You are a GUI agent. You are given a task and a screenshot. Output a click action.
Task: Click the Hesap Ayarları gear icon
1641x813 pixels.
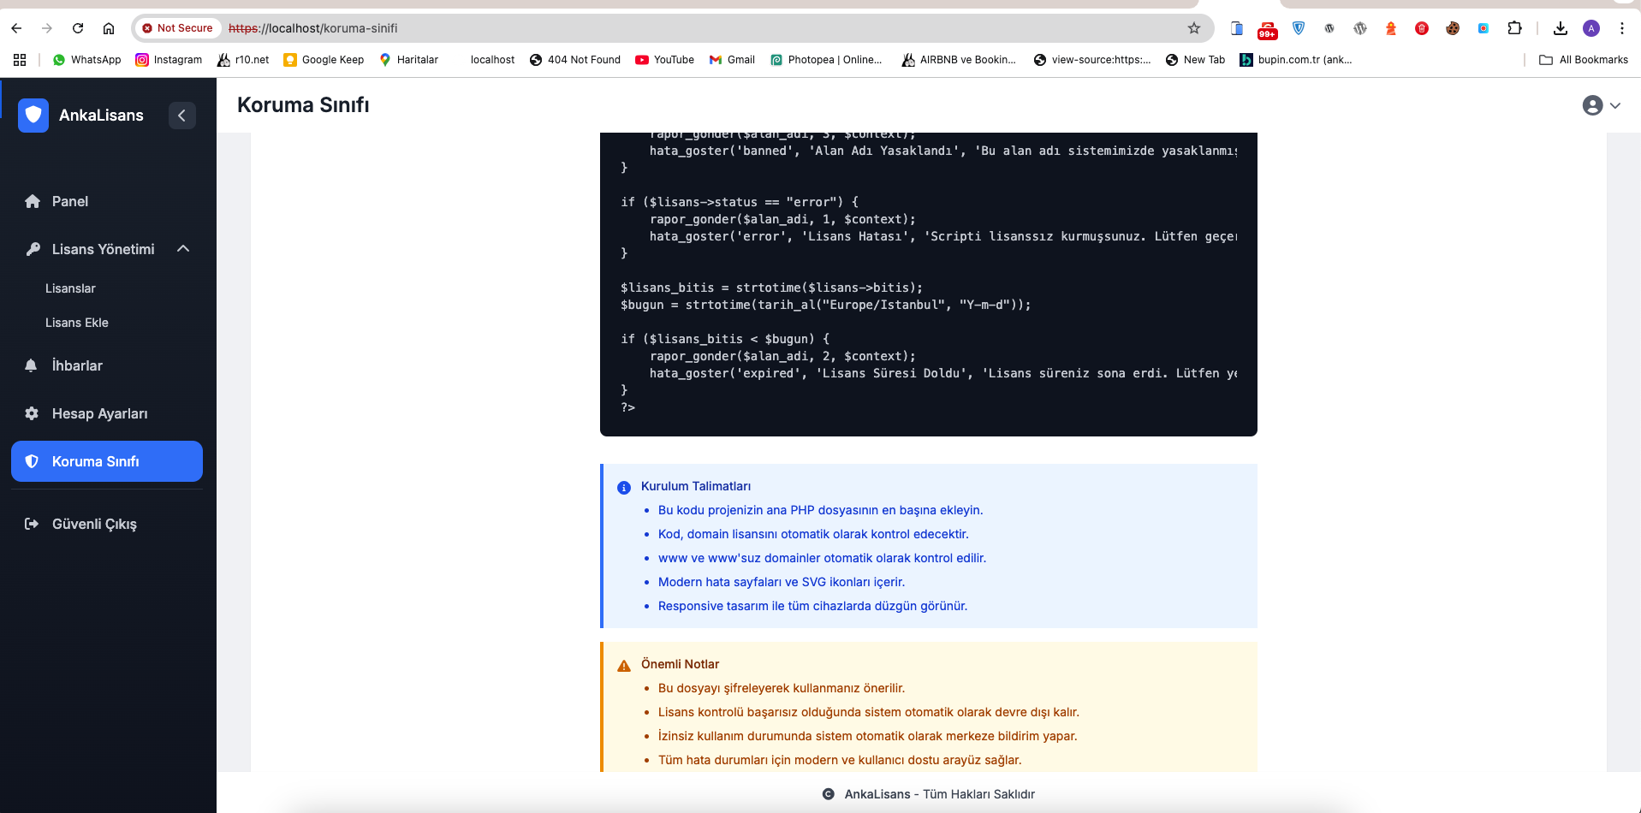[x=32, y=413]
